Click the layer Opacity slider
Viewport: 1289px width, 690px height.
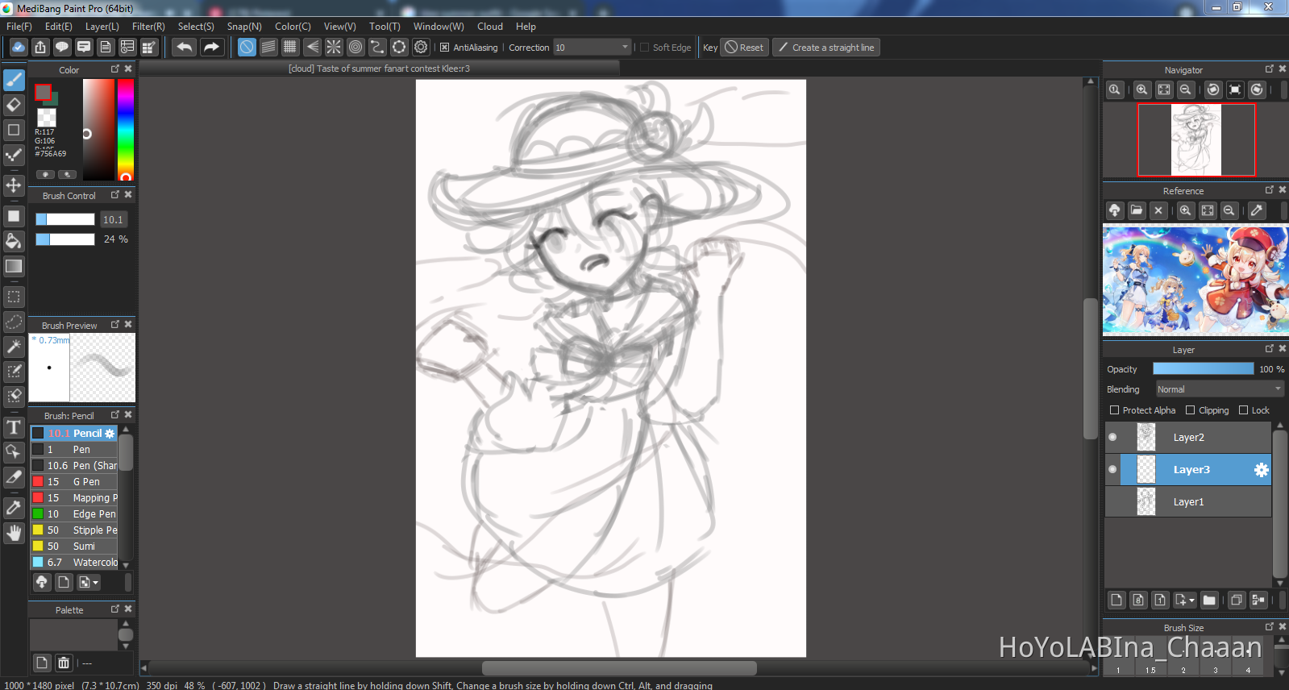1203,369
